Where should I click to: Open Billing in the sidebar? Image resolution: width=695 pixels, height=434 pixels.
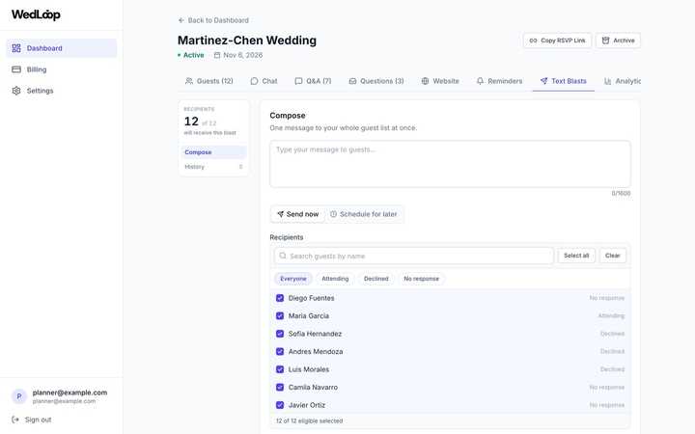click(x=61, y=69)
